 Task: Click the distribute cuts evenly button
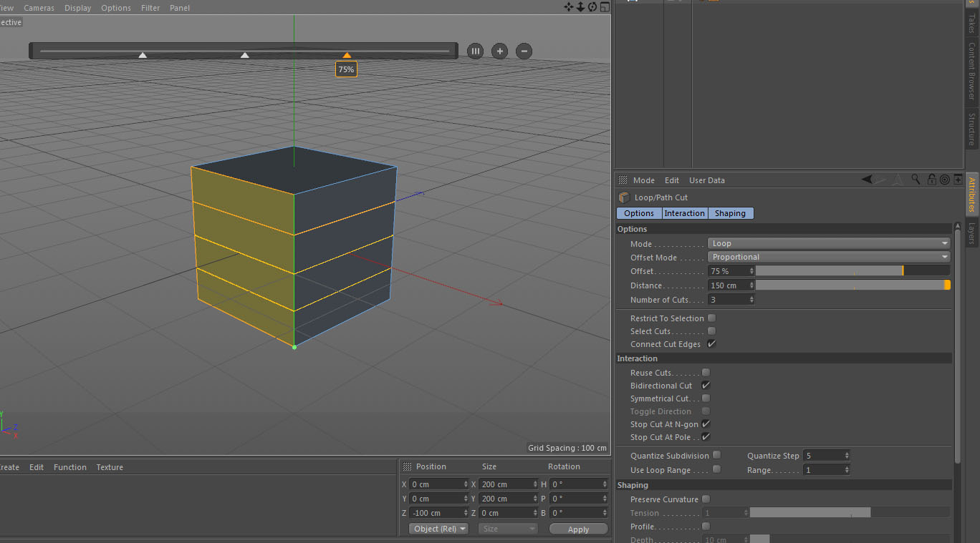(x=475, y=52)
